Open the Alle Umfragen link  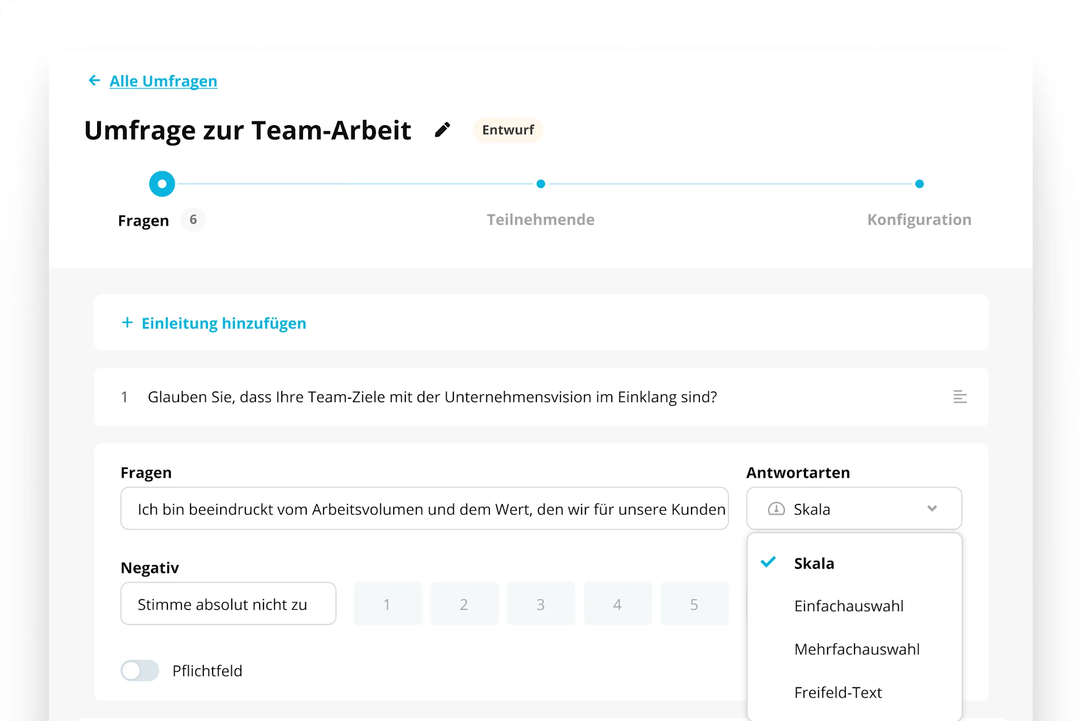click(x=163, y=81)
